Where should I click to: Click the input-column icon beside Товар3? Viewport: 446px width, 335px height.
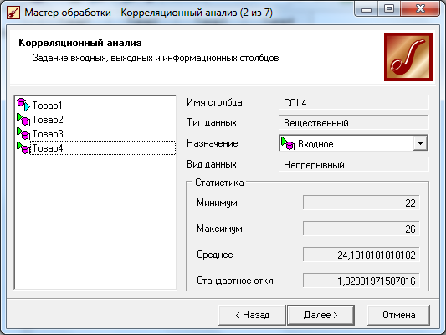[x=23, y=133]
